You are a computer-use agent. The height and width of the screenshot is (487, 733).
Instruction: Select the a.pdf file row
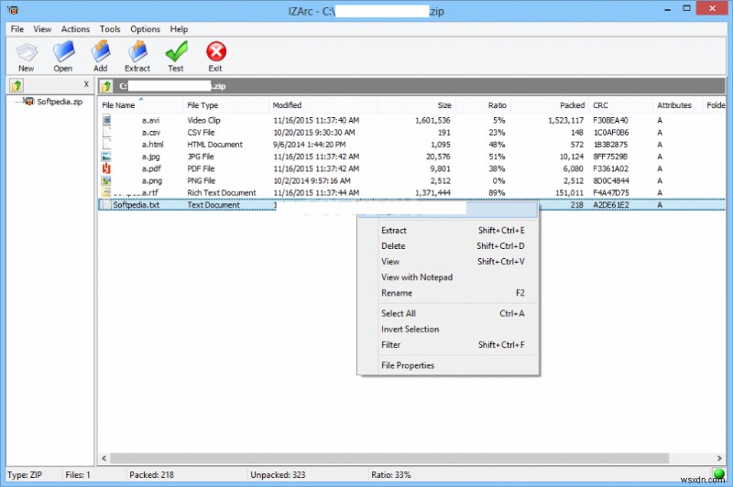coord(411,168)
